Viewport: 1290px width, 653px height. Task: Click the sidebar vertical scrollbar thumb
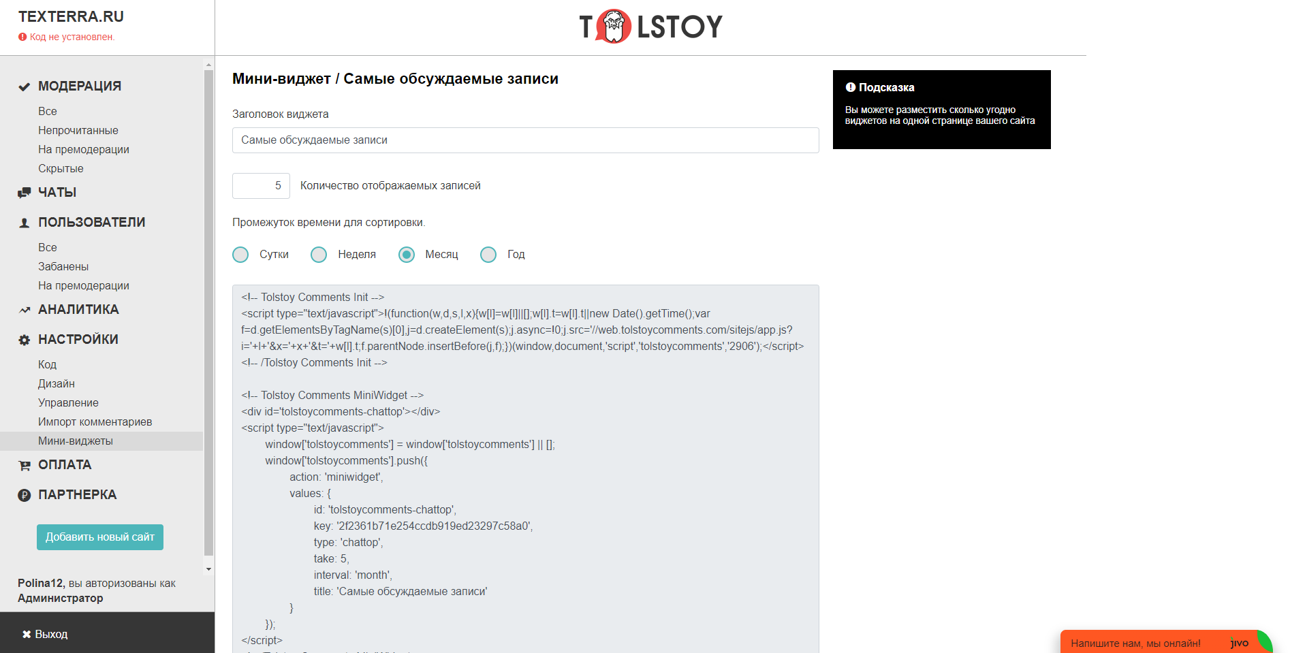tap(208, 313)
